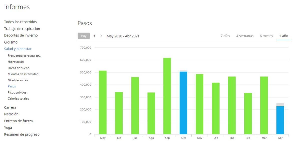This screenshot has height=141, width=299.
Task: Click the blue April steps bar
Action: tap(280, 120)
